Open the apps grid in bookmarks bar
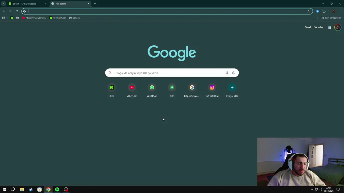 3,18
